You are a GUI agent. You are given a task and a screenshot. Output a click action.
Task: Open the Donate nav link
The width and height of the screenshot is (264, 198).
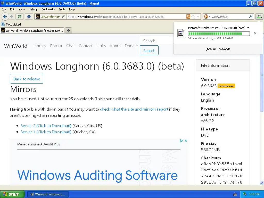[x=131, y=46]
